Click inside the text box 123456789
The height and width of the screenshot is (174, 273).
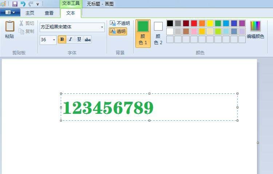click(x=149, y=107)
